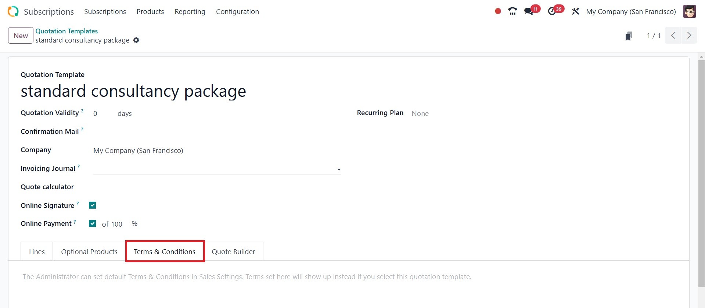Click the red recording status dot
Viewport: 705px width, 308px height.
point(498,11)
